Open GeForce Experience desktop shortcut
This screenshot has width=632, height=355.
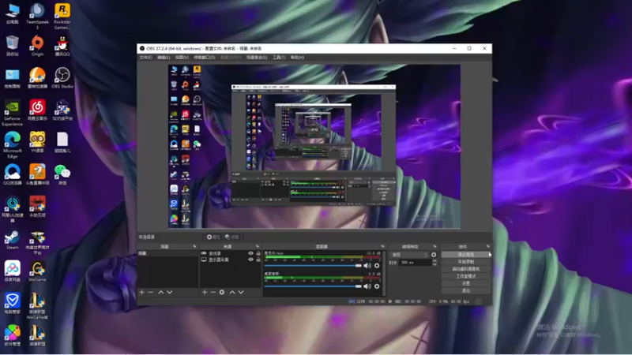tap(12, 114)
